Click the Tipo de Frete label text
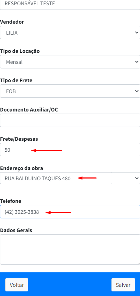140x296 pixels. pos(16,80)
